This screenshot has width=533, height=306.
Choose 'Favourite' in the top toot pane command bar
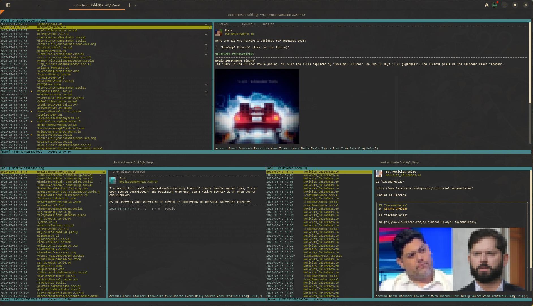click(x=261, y=148)
